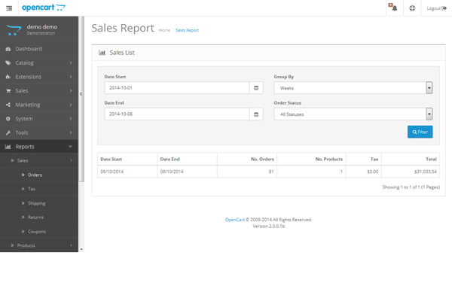Click the OpenCart logo
The height and width of the screenshot is (301, 452).
41,8
